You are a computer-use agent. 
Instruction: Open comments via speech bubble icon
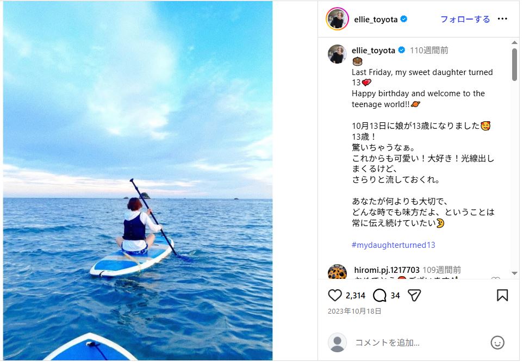point(379,295)
